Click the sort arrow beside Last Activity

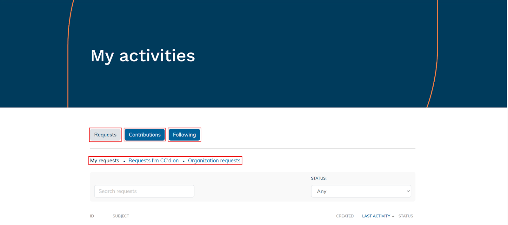click(x=393, y=216)
